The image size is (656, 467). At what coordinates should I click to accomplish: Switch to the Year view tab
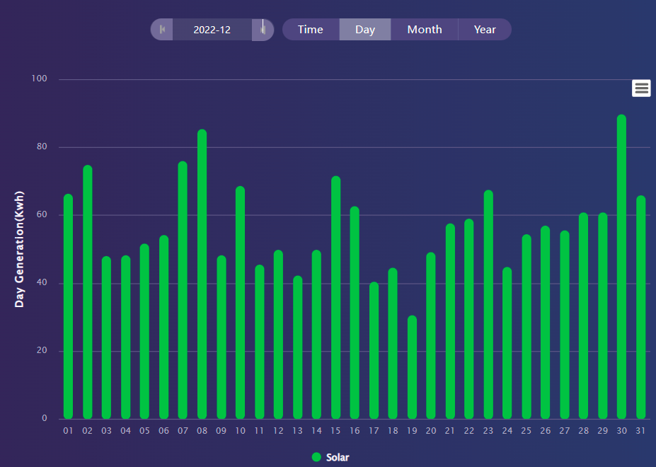[485, 30]
